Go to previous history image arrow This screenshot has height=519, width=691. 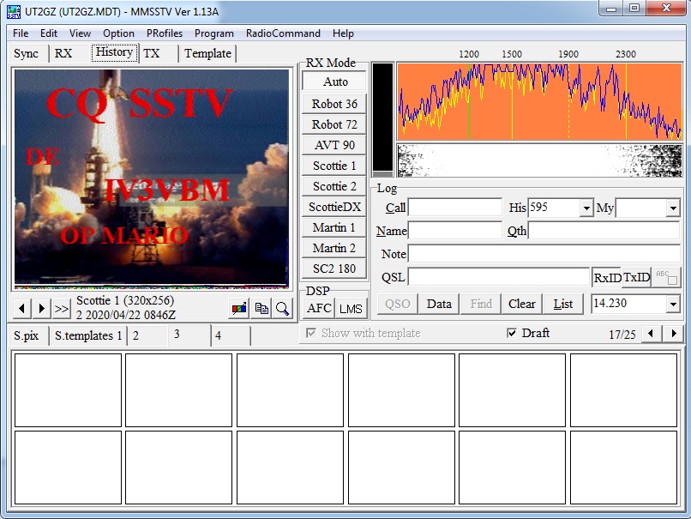(23, 308)
